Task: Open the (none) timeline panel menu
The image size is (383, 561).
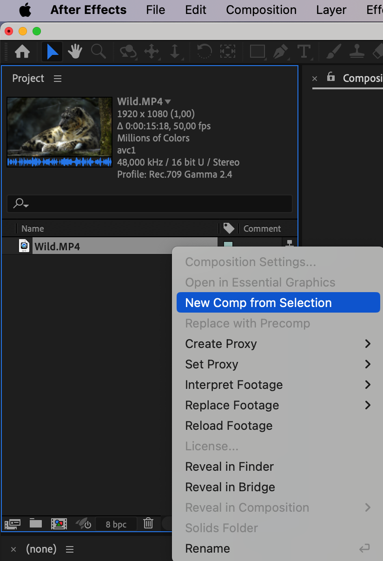Action: click(x=70, y=549)
